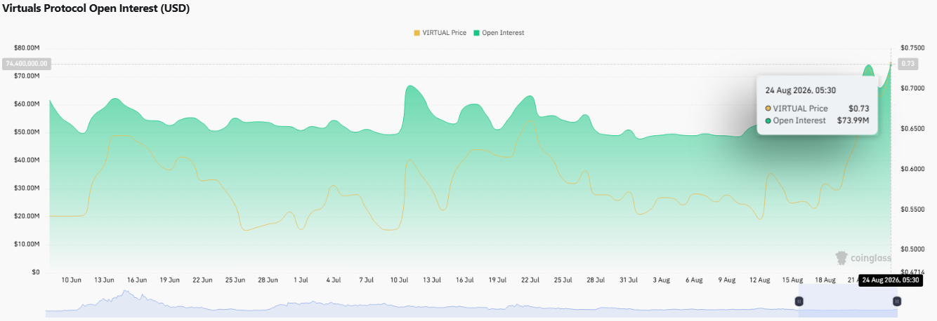Click the $10.00M y-axis label
Image resolution: width=937 pixels, height=321 pixels.
coord(27,244)
